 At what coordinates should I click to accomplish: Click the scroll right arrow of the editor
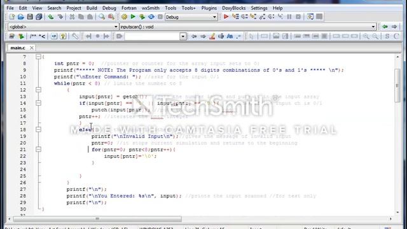(390, 219)
